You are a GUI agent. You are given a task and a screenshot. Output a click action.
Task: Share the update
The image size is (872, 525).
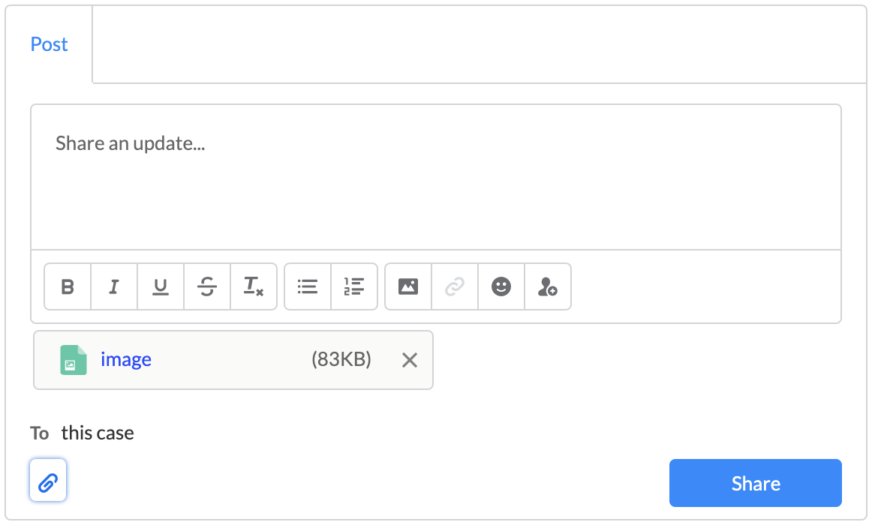(x=755, y=483)
